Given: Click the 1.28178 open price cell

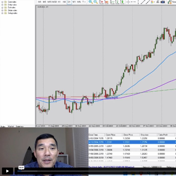Looking at the screenshot, I should tap(109, 138).
